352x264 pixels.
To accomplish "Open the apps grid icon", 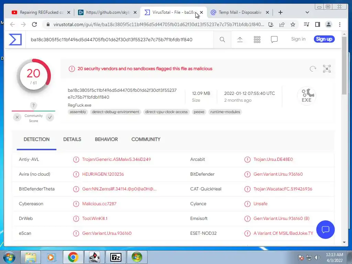I will point(257,40).
